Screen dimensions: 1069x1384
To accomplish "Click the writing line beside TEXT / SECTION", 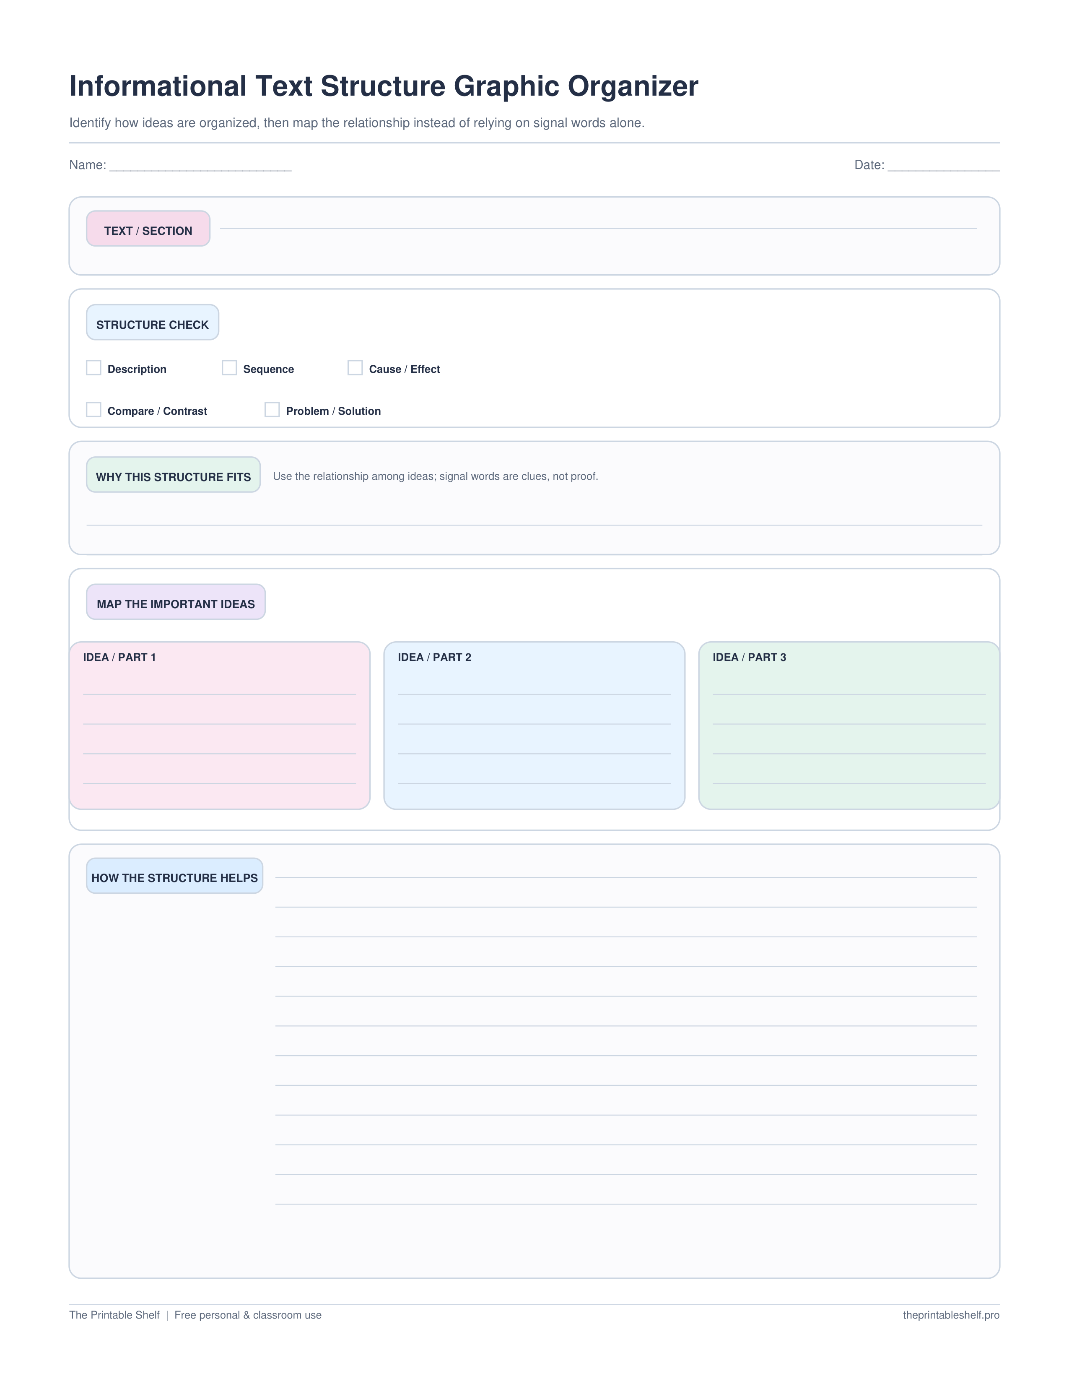I will click(599, 228).
